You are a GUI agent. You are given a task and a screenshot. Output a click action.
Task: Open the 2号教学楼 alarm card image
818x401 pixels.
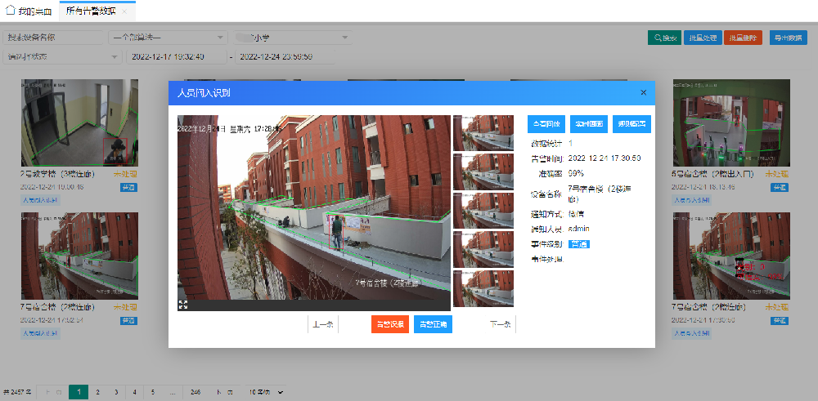[79, 123]
